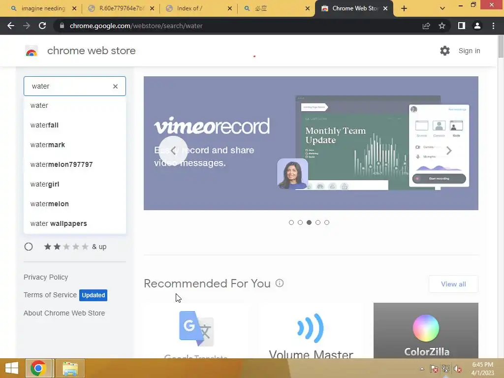Show the previous carousel slide
The image size is (504, 378).
pos(173,151)
